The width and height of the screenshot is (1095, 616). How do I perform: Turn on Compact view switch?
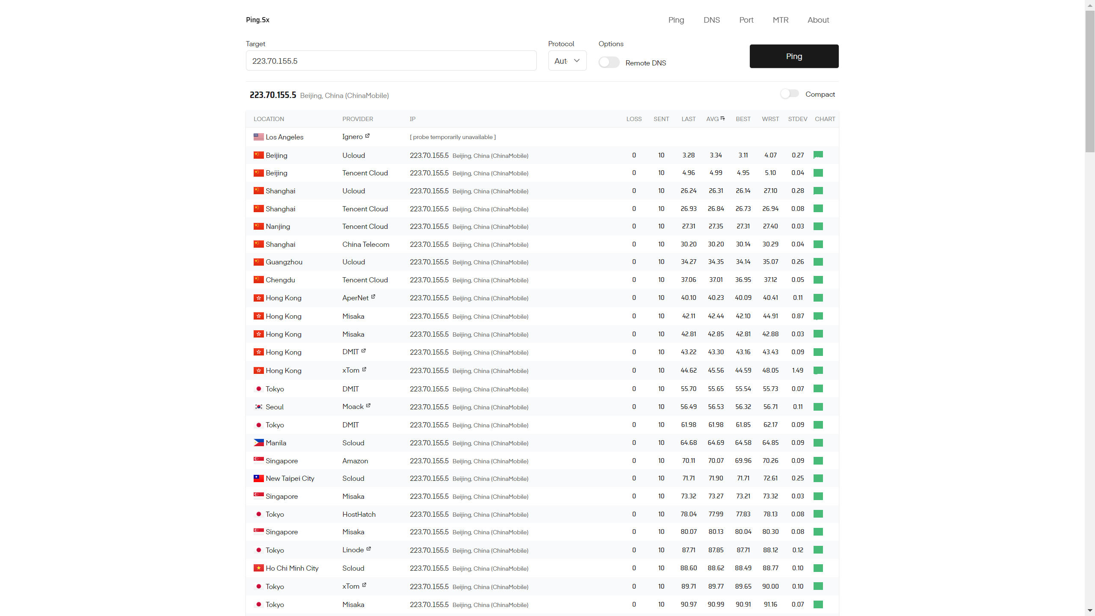point(789,94)
